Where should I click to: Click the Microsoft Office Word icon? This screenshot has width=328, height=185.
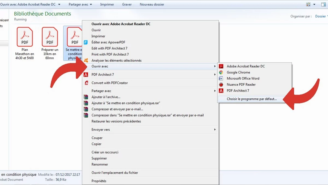click(221, 78)
